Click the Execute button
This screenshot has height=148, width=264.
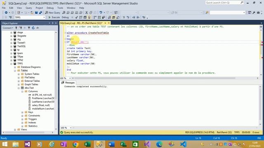54,17
